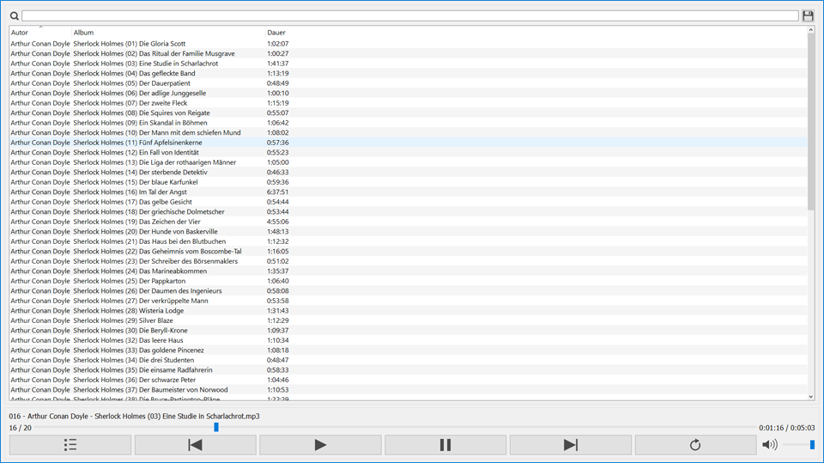This screenshot has height=463, width=824.
Task: Select '(36) Der schwarze Peter'
Action: [x=409, y=380]
